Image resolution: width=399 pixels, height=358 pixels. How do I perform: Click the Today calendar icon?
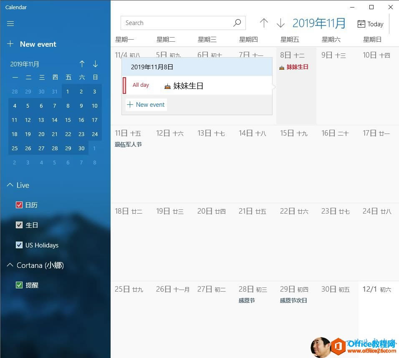(x=361, y=24)
